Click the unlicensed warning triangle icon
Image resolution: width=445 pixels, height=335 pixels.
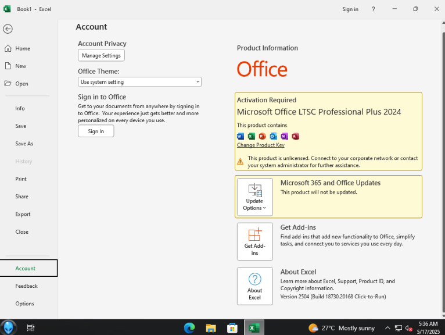241,161
